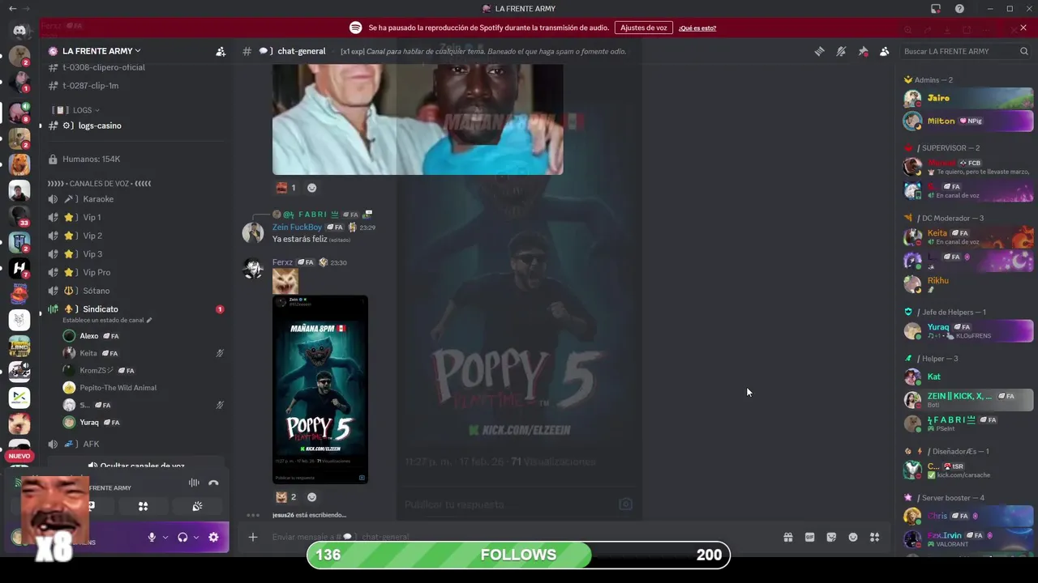Follow the ¿Qué es esto? link
The width and height of the screenshot is (1038, 583).
[x=697, y=28]
